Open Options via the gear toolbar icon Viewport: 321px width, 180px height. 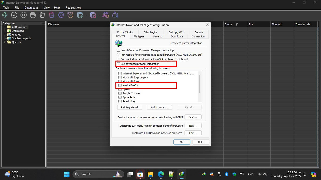pyautogui.click(x=61, y=15)
